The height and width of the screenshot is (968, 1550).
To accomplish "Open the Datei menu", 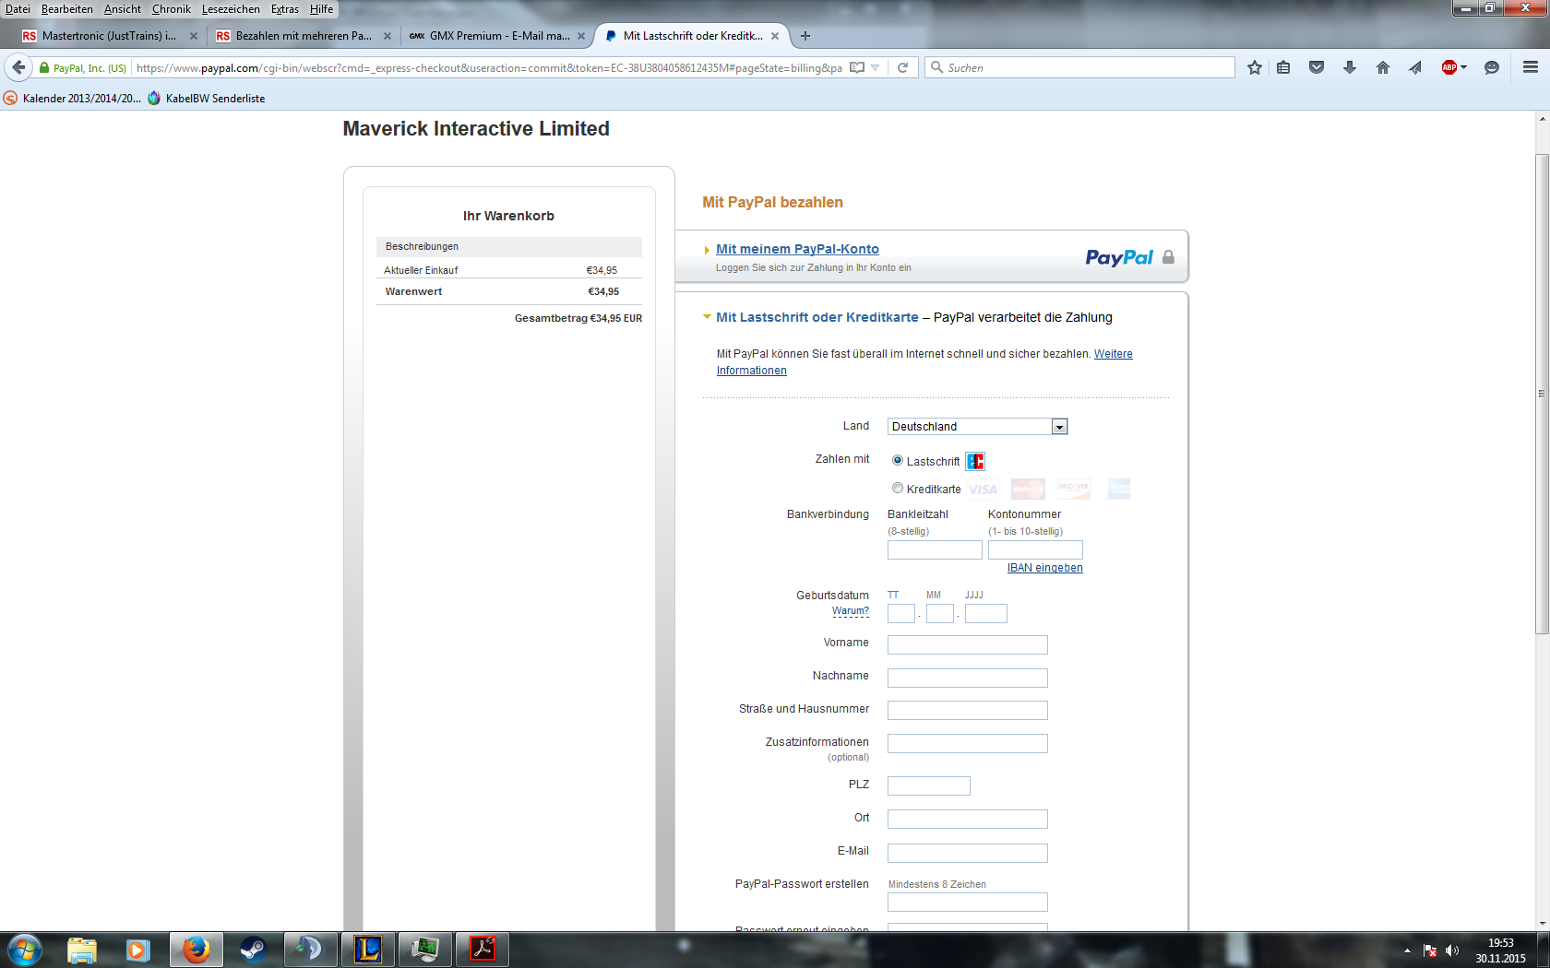I will (18, 9).
